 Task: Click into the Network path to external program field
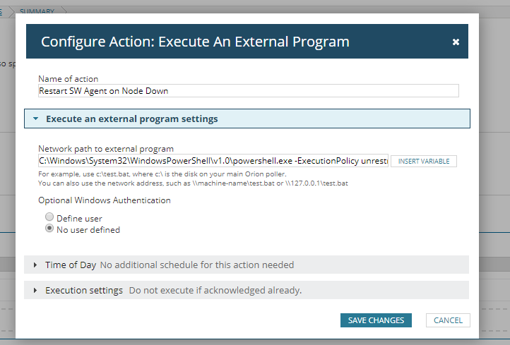[213, 161]
